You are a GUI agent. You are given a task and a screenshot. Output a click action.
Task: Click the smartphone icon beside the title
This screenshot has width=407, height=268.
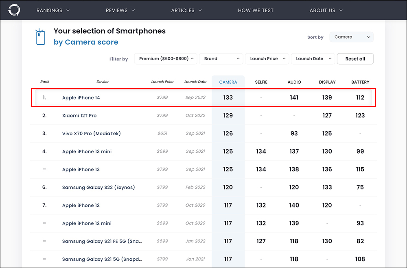point(40,37)
